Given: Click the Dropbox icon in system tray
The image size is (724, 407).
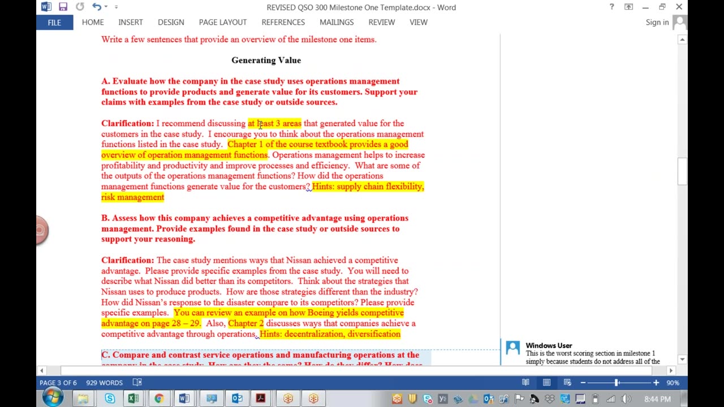Looking at the screenshot, I should [x=549, y=400].
